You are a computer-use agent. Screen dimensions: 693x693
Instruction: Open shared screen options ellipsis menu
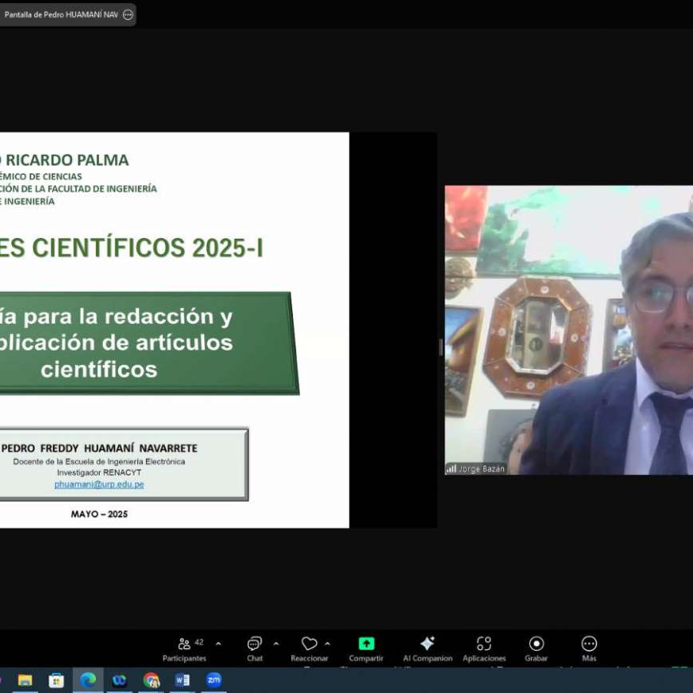click(128, 14)
